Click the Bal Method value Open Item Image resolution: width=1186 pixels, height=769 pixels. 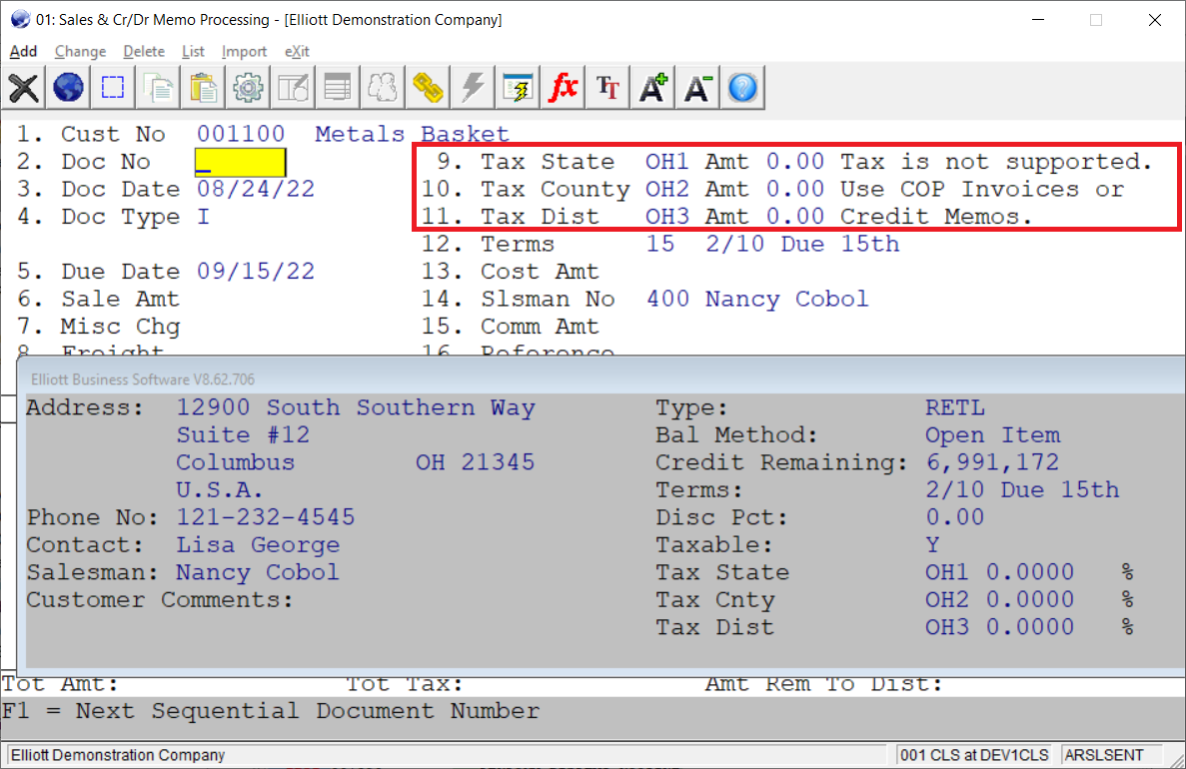coord(993,434)
